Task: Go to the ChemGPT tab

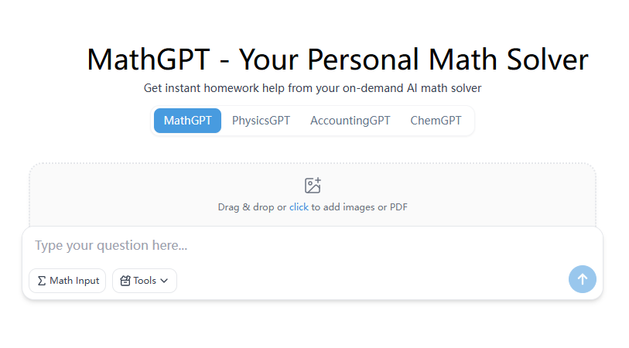Action: click(x=436, y=121)
